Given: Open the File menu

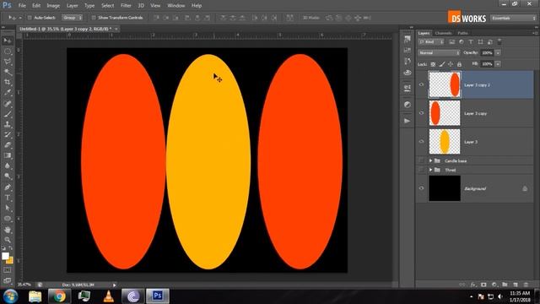Looking at the screenshot, I should point(22,6).
